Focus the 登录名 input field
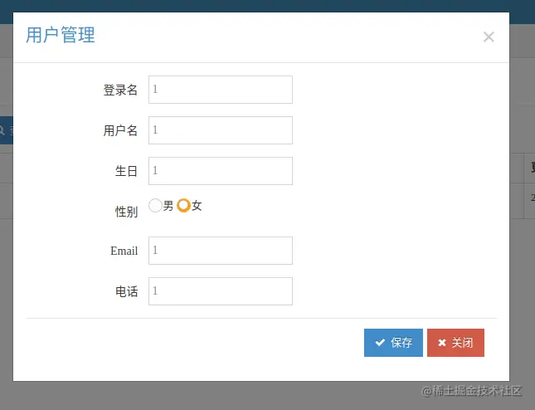Image resolution: width=535 pixels, height=410 pixels. [221, 90]
